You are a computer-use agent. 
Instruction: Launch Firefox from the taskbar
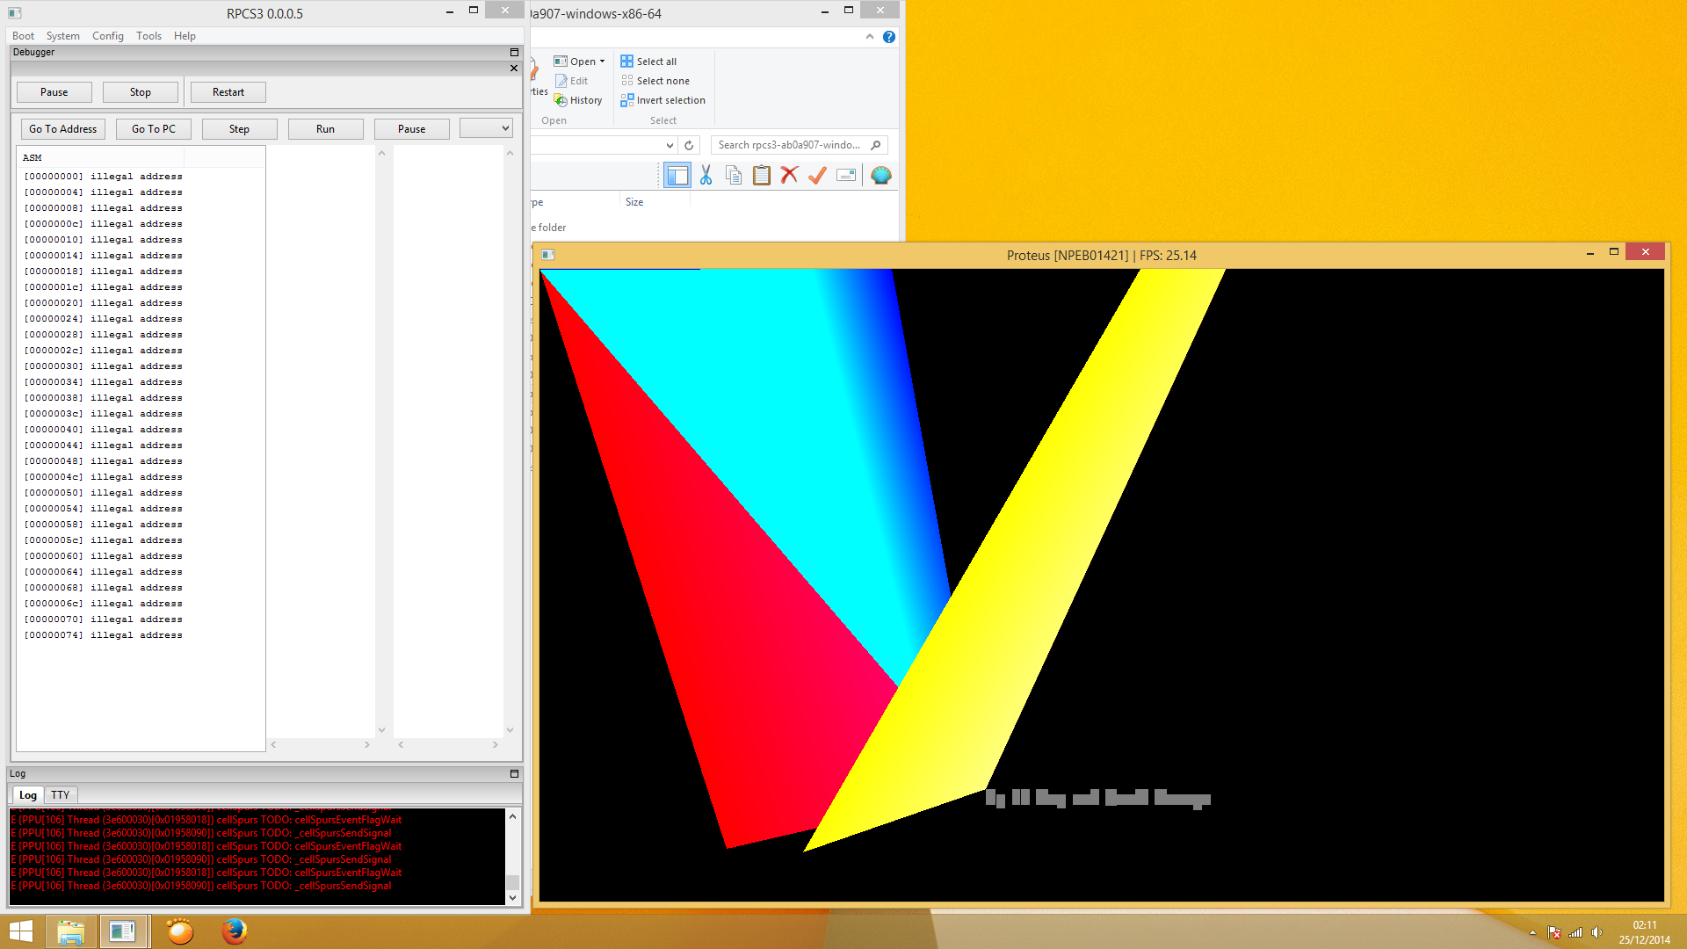coord(234,931)
